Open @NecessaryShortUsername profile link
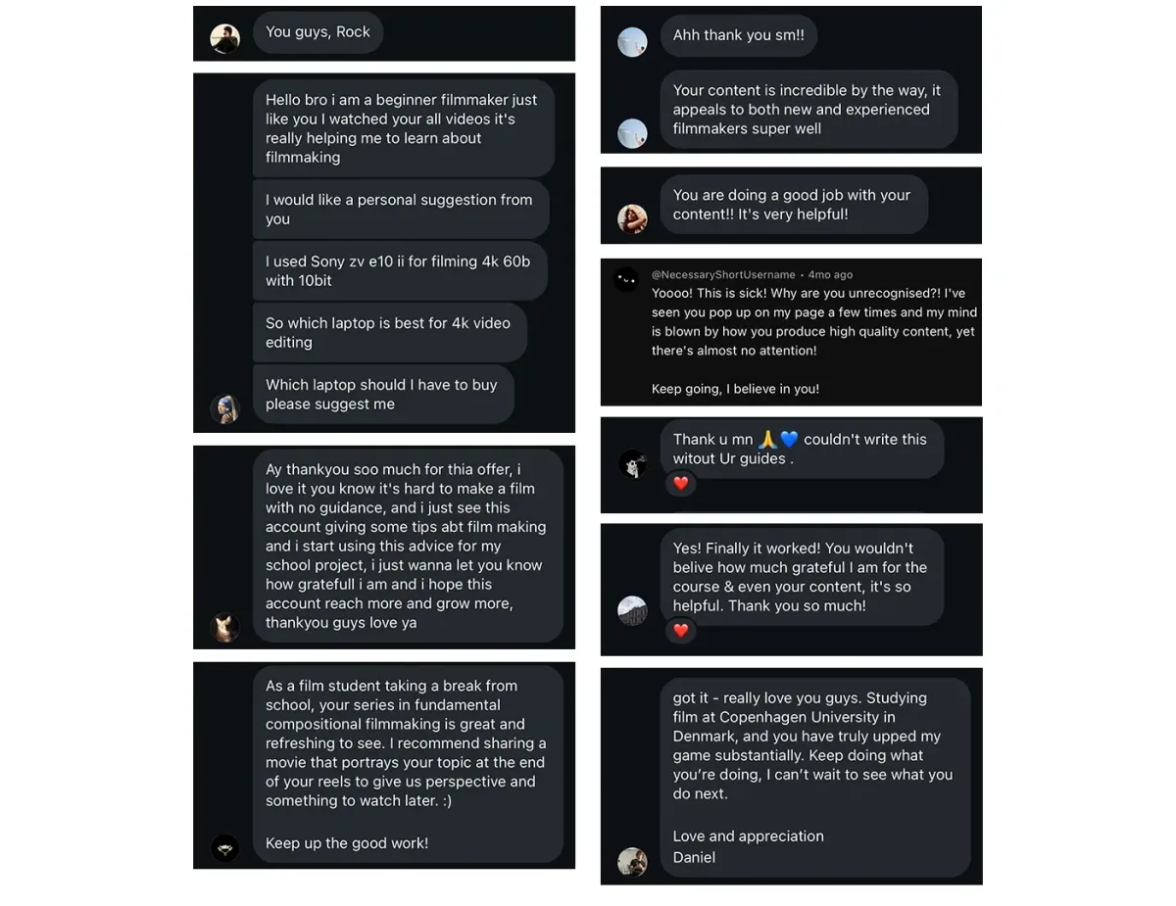 pos(723,275)
